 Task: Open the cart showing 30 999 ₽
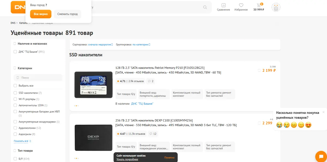click(259, 7)
